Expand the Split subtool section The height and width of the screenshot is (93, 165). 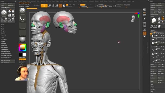tap(152, 84)
